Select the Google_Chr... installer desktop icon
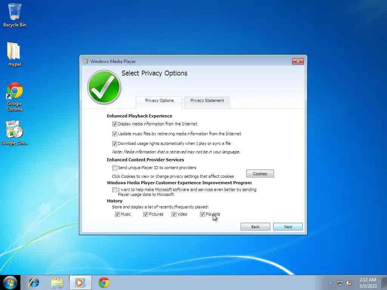Image resolution: width=387 pixels, height=290 pixels. click(15, 133)
